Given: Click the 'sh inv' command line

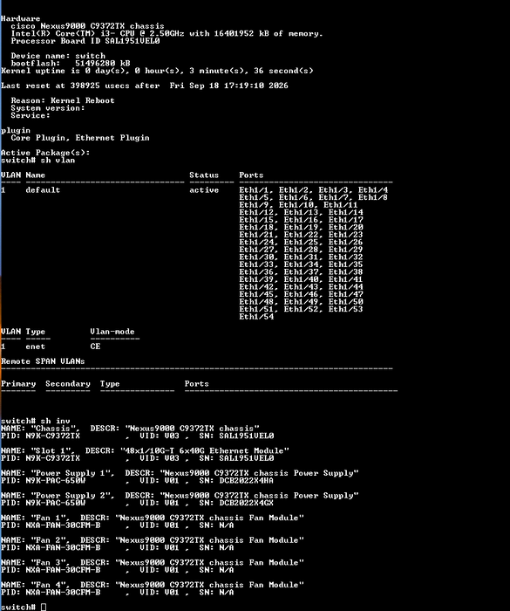Looking at the screenshot, I should (x=36, y=421).
